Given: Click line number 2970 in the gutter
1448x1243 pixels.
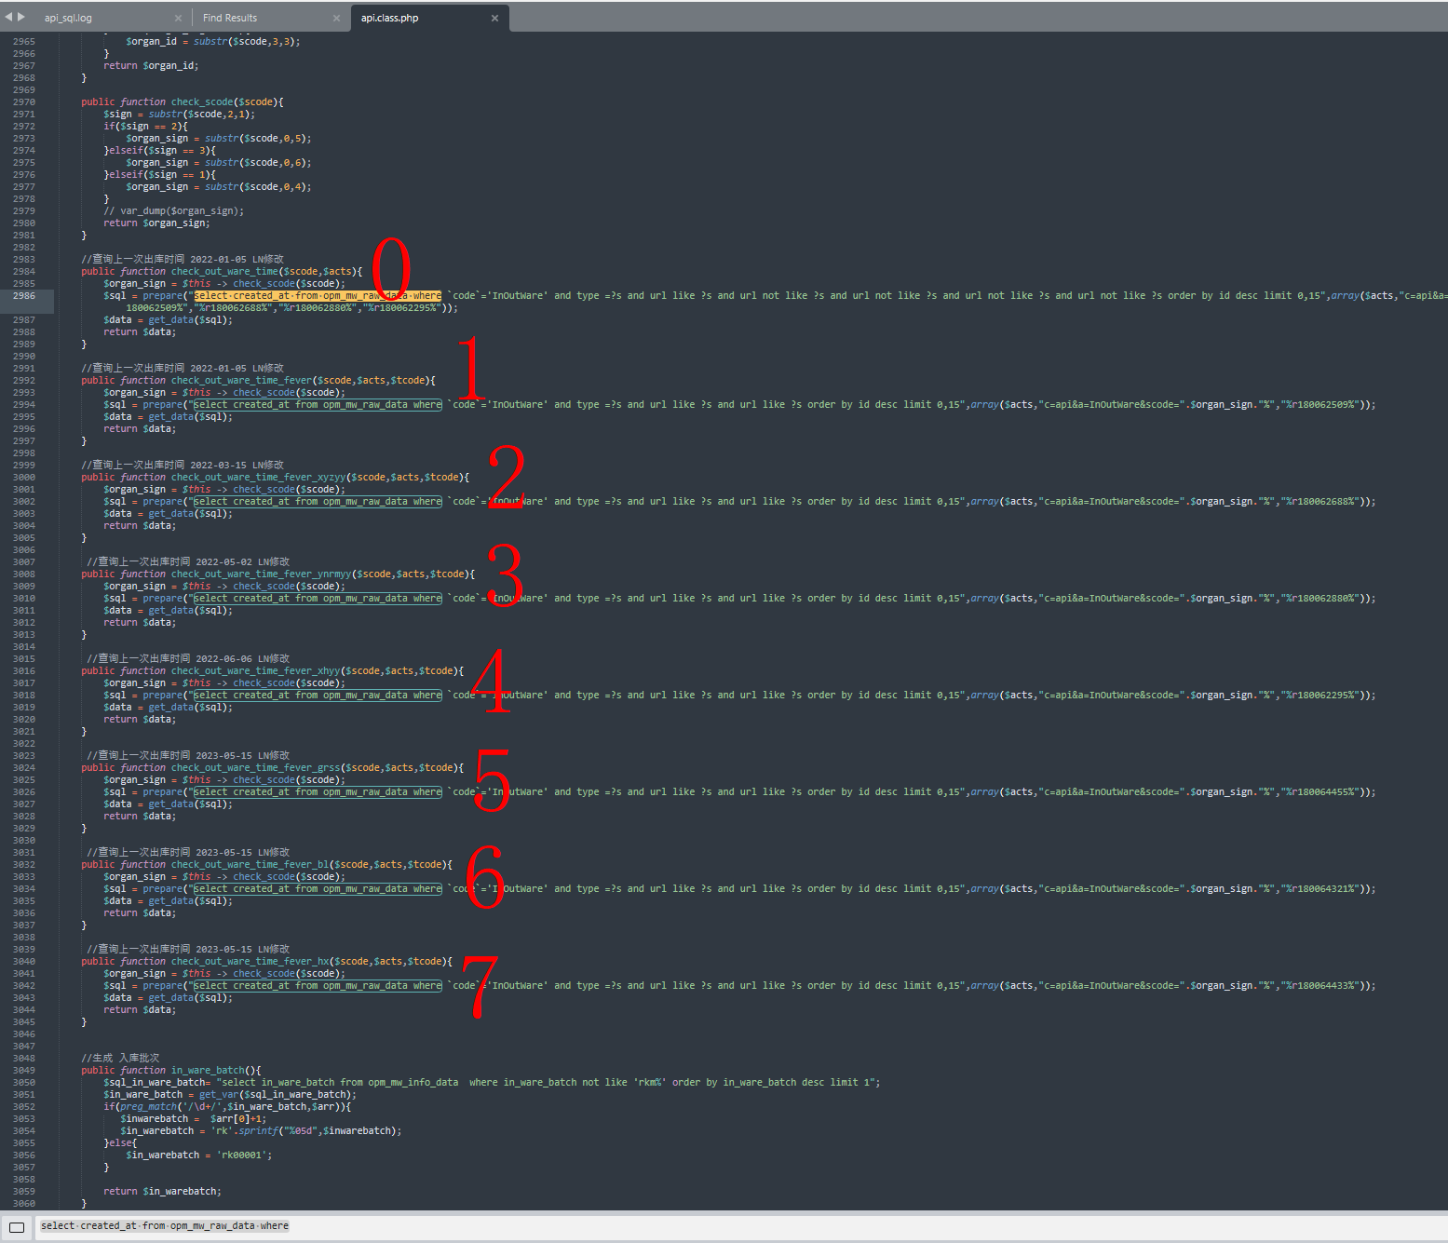Looking at the screenshot, I should tap(23, 102).
